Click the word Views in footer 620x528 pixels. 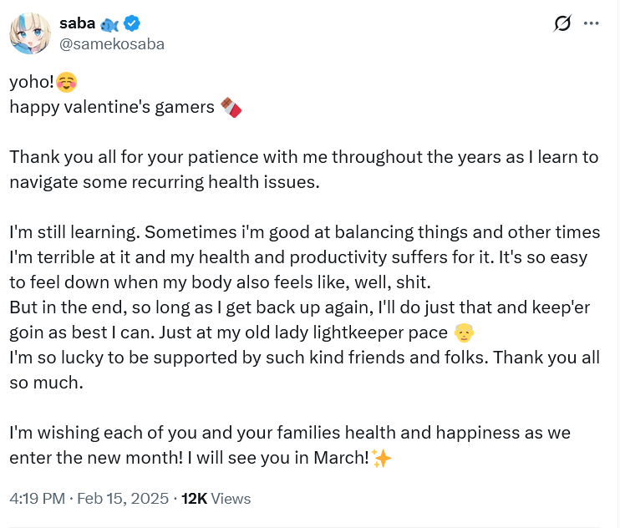(x=231, y=499)
